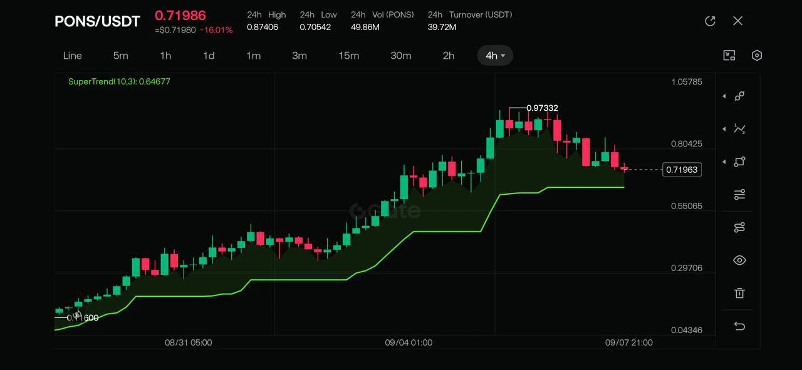Click the PONS/USDT pair title
This screenshot has width=802, height=370.
97,21
